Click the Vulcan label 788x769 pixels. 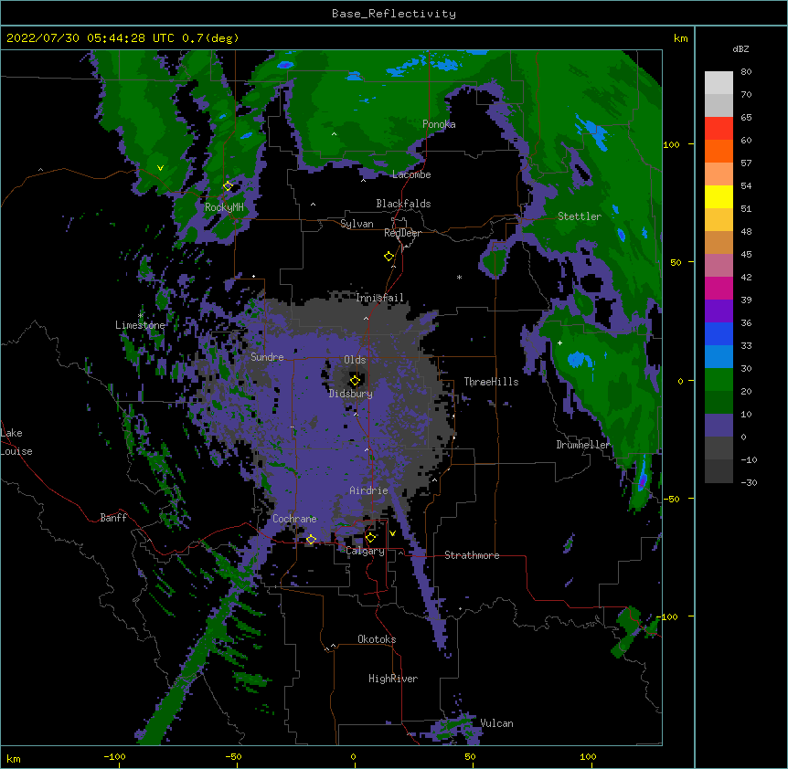pyautogui.click(x=497, y=723)
